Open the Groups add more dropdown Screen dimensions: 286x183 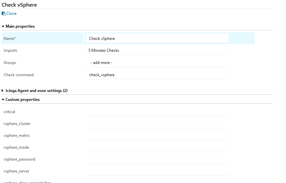(157, 63)
